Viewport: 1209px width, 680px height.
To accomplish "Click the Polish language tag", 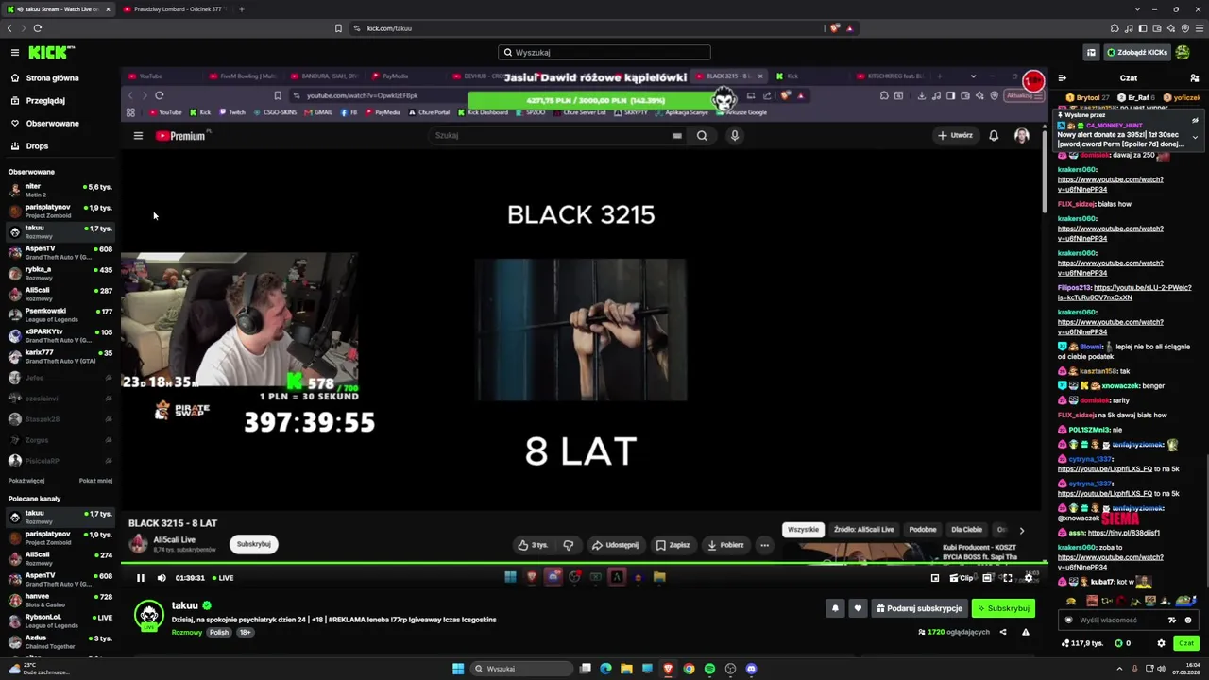I will pos(219,633).
